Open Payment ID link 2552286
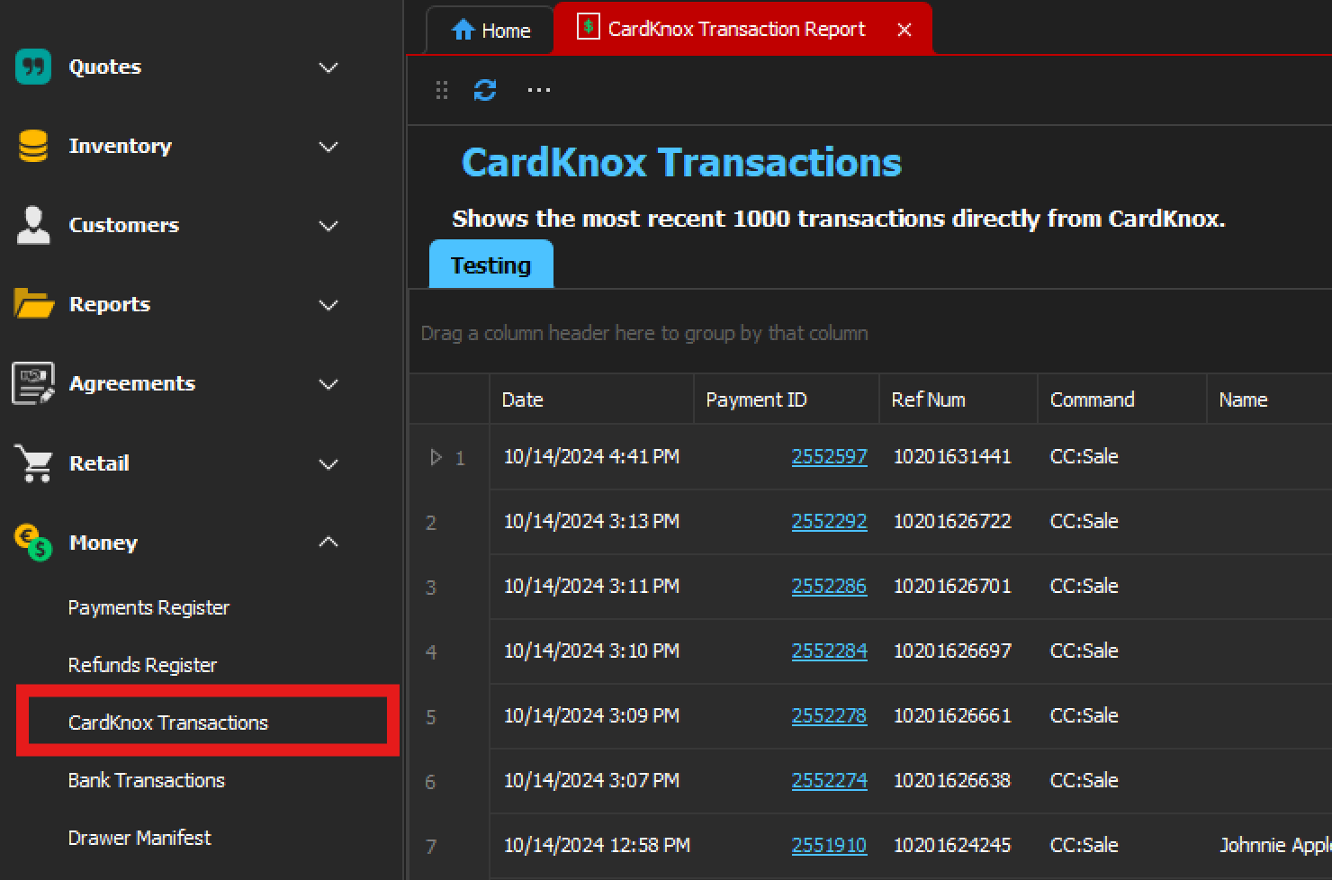Screen dimensions: 1332x880 [829, 587]
